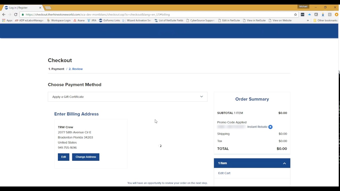This screenshot has width=340, height=191.
Task: Open the Edit in NetSuite bookmark
Action: coord(229,20)
